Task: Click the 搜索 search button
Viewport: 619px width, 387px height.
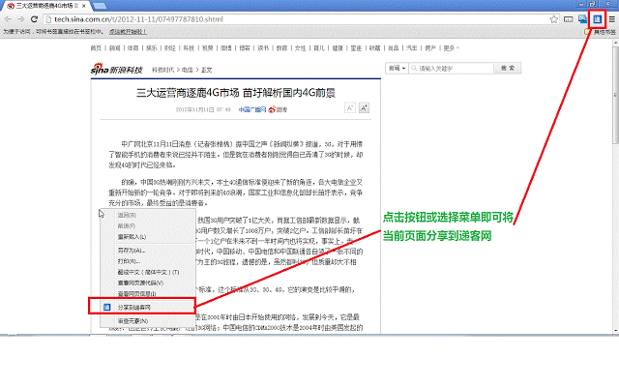Action: click(x=508, y=69)
